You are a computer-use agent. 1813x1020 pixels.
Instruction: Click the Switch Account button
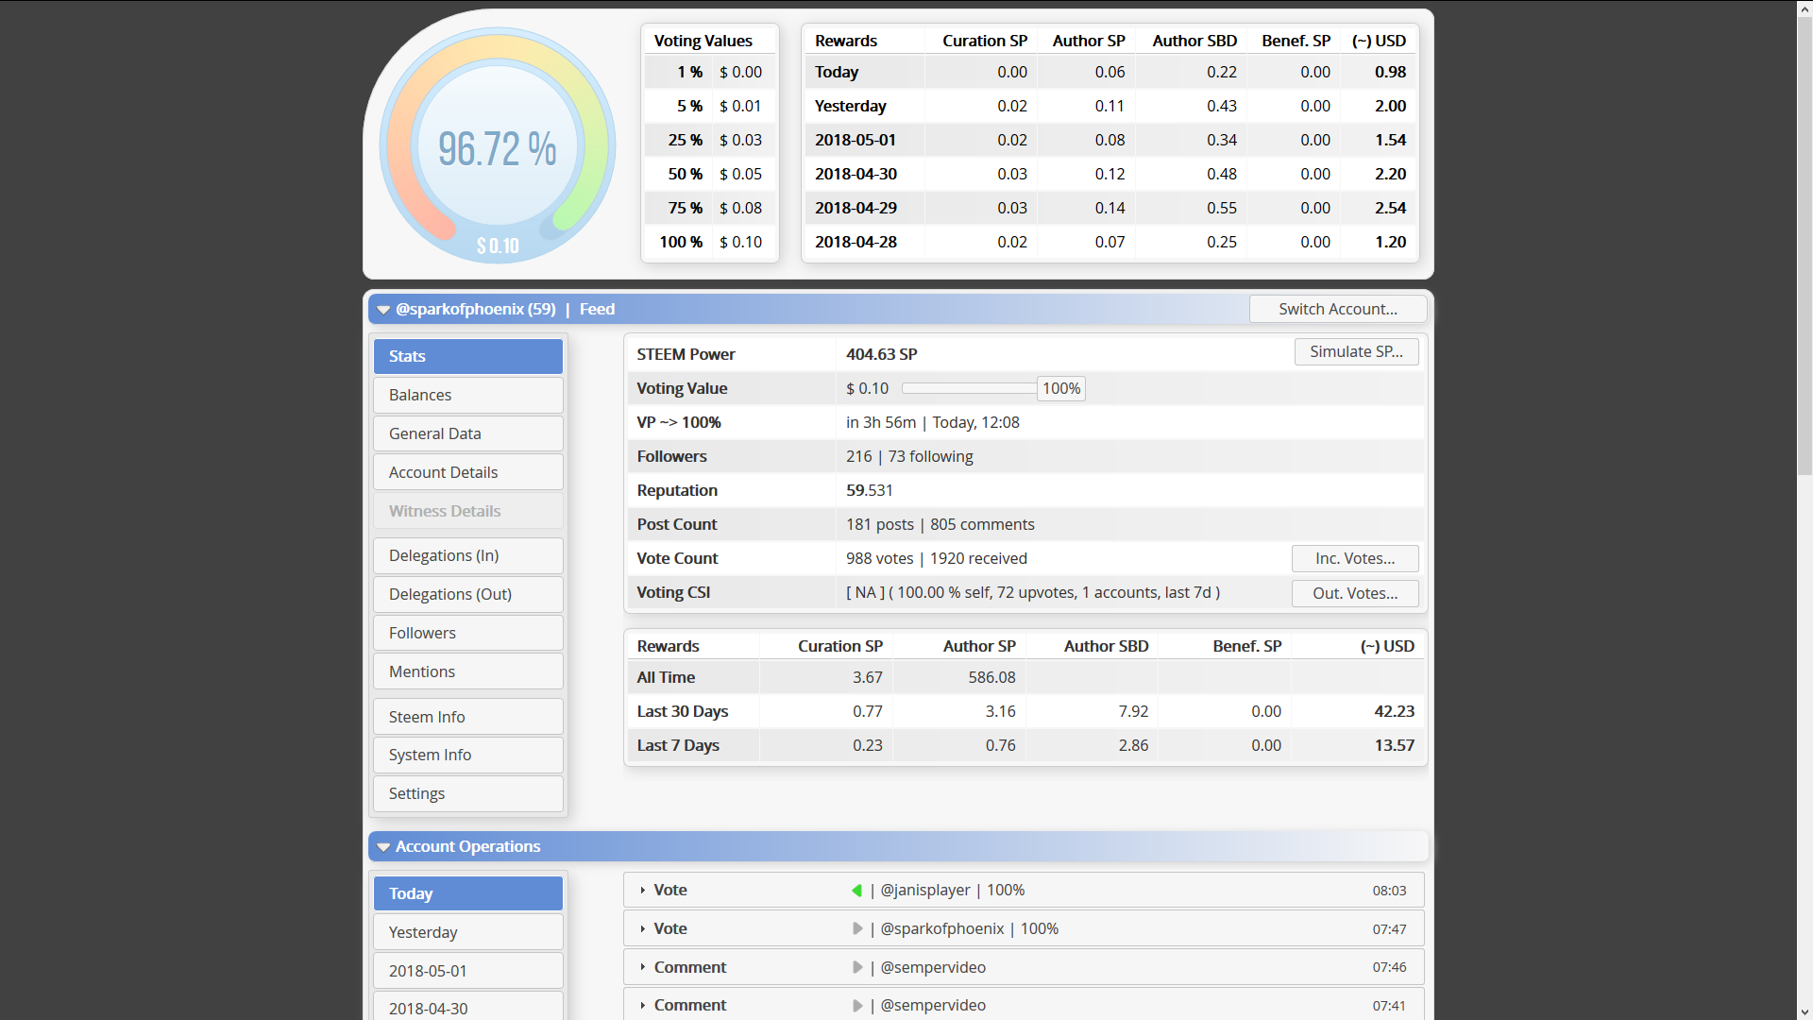point(1338,309)
